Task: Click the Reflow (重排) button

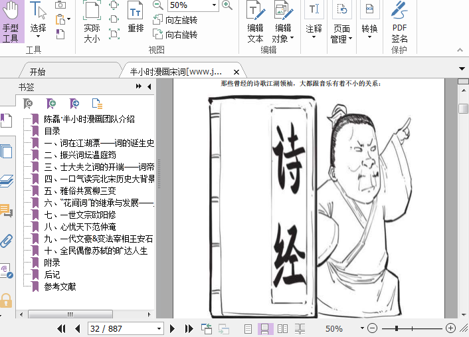Action: click(x=136, y=17)
